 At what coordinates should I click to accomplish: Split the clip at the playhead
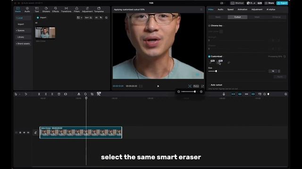pyautogui.click(x=39, y=94)
